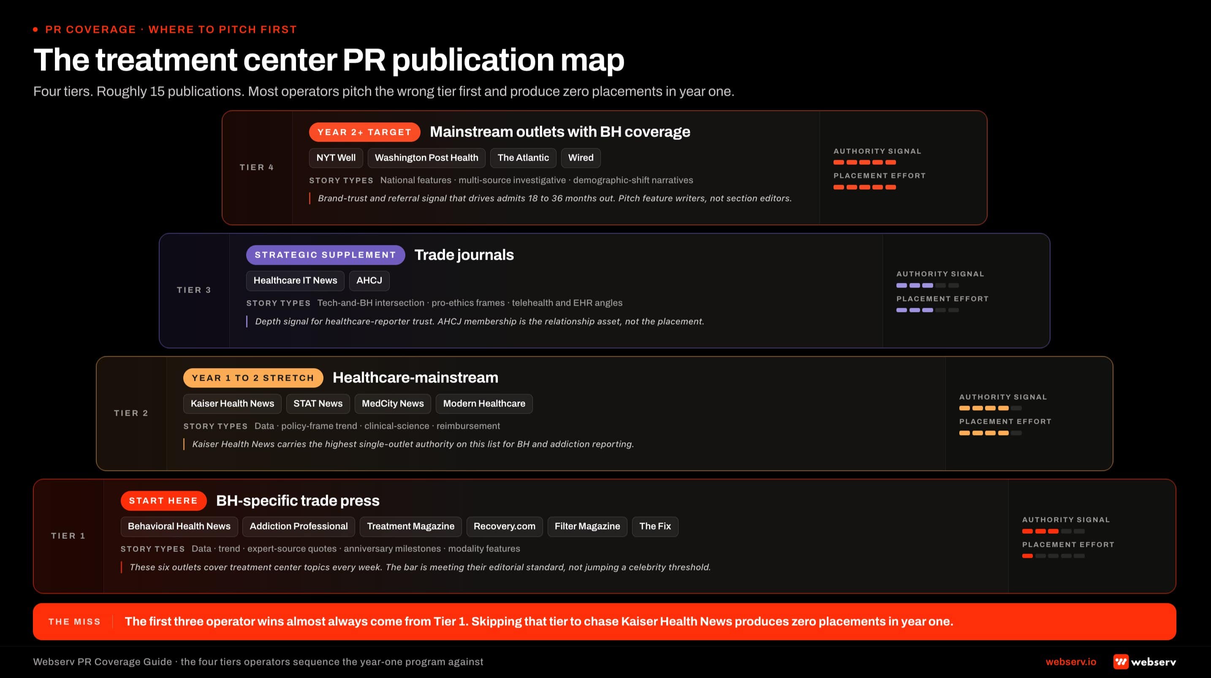Select The Atlantic publication chip
The image size is (1211, 678).
click(x=523, y=158)
